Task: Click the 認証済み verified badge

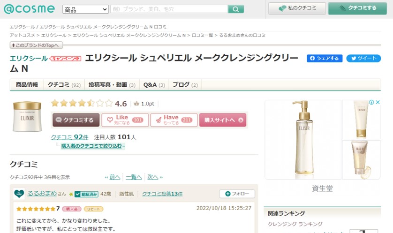Action: [x=86, y=194]
